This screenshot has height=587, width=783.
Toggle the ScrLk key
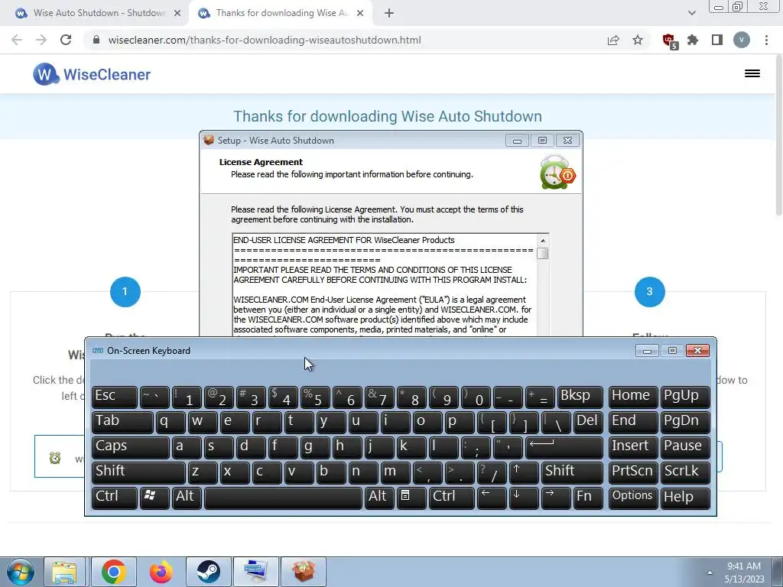[x=684, y=472]
